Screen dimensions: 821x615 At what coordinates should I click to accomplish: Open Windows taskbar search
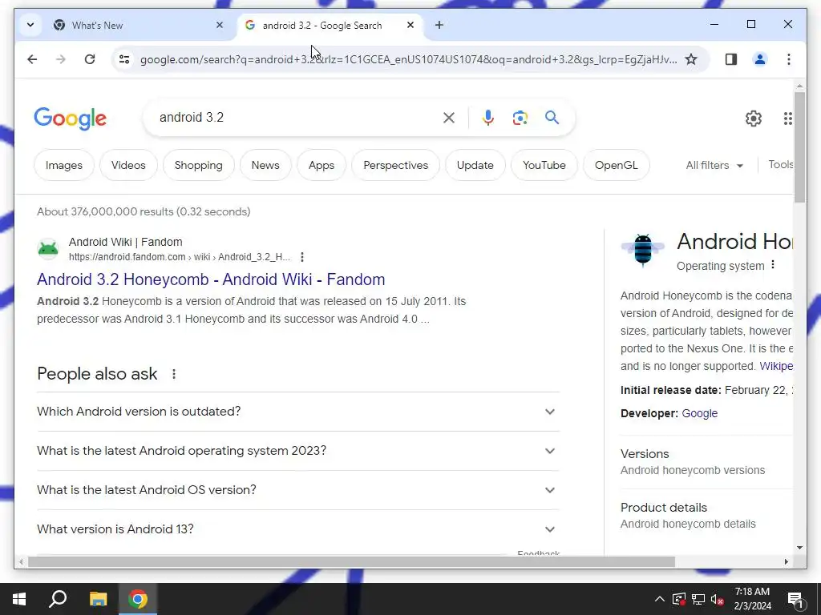coord(58,599)
